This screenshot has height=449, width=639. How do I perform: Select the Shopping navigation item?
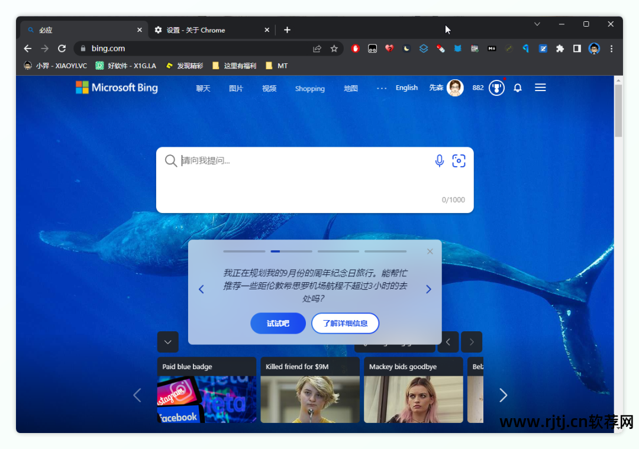coord(309,89)
